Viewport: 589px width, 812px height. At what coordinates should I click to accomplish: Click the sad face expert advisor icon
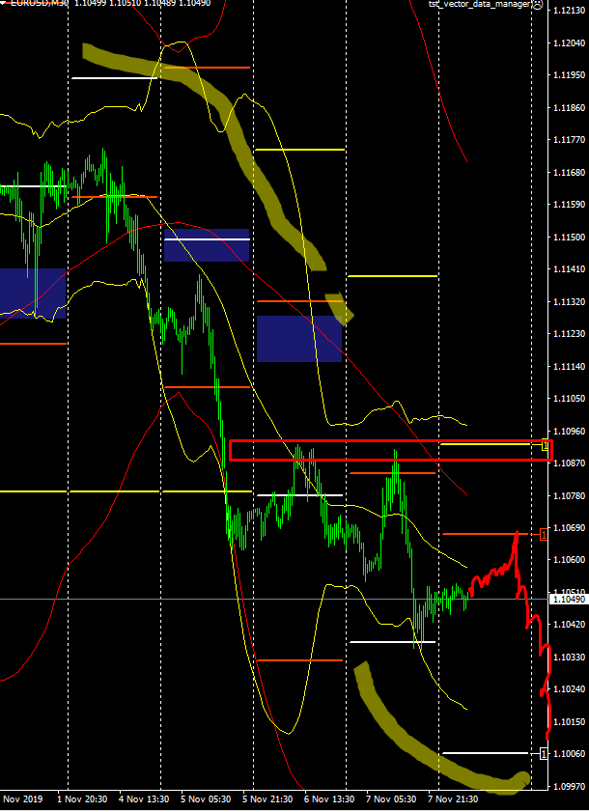[537, 5]
